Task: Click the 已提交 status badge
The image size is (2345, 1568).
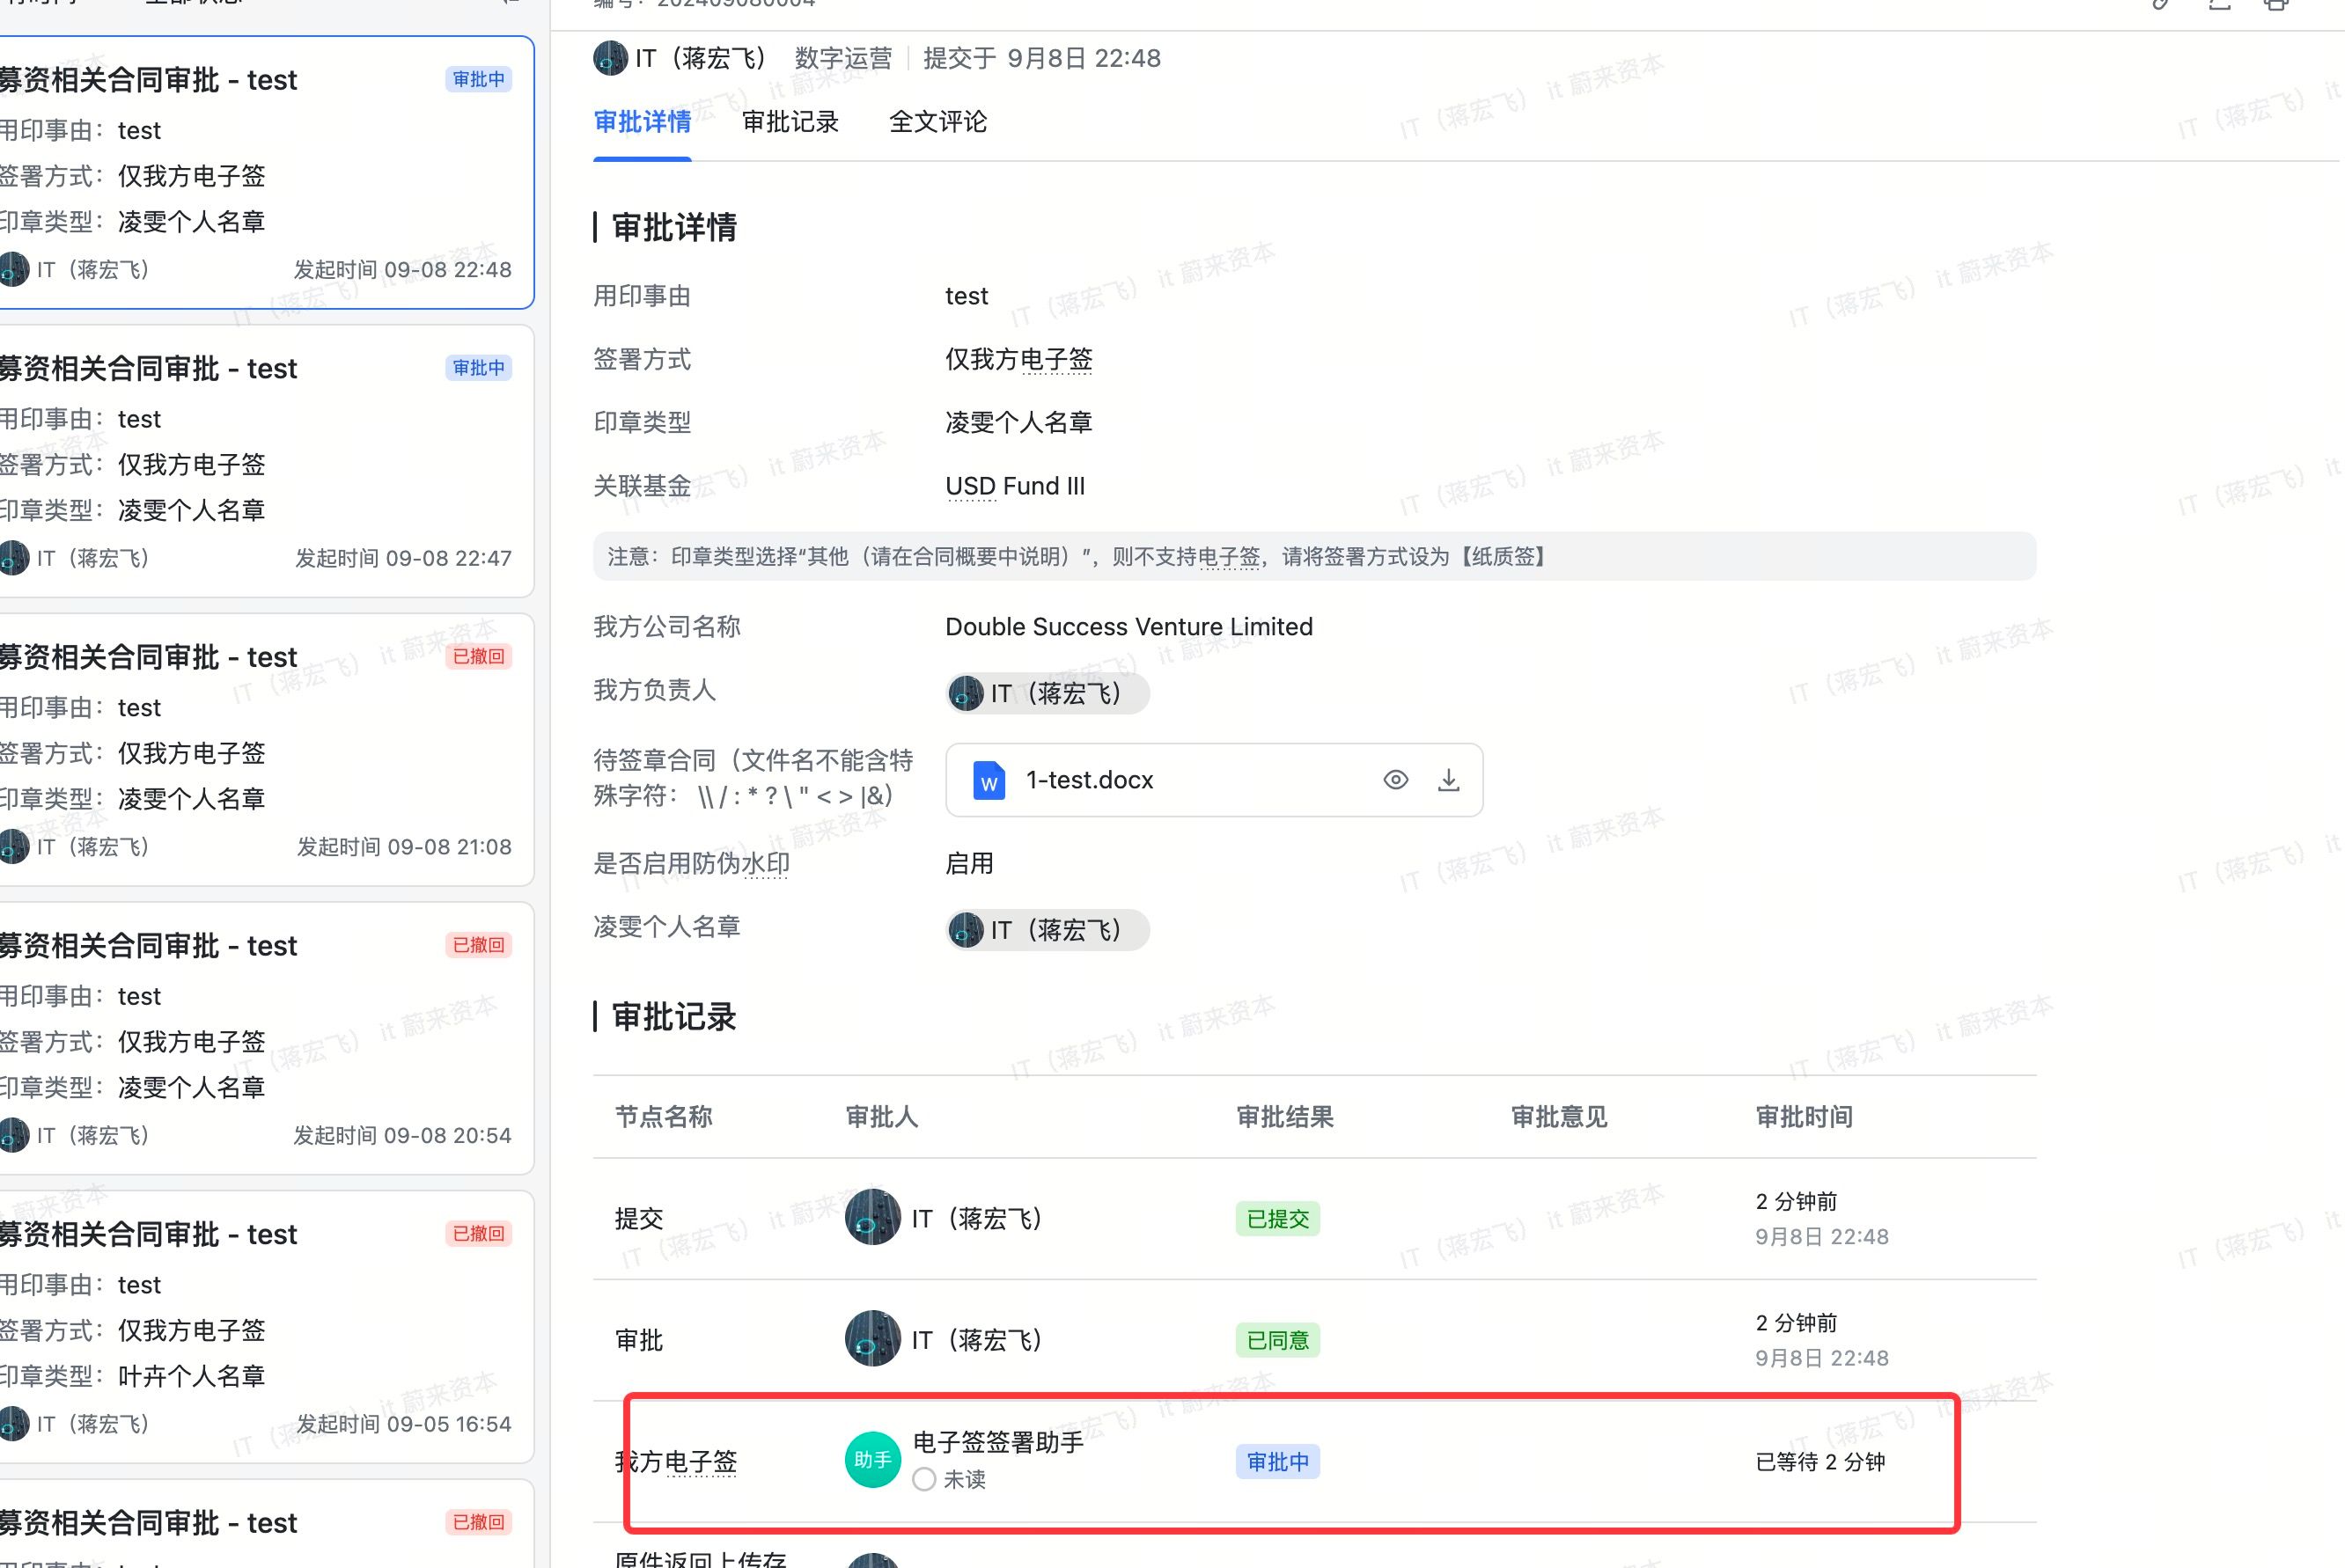Action: click(x=1277, y=1218)
